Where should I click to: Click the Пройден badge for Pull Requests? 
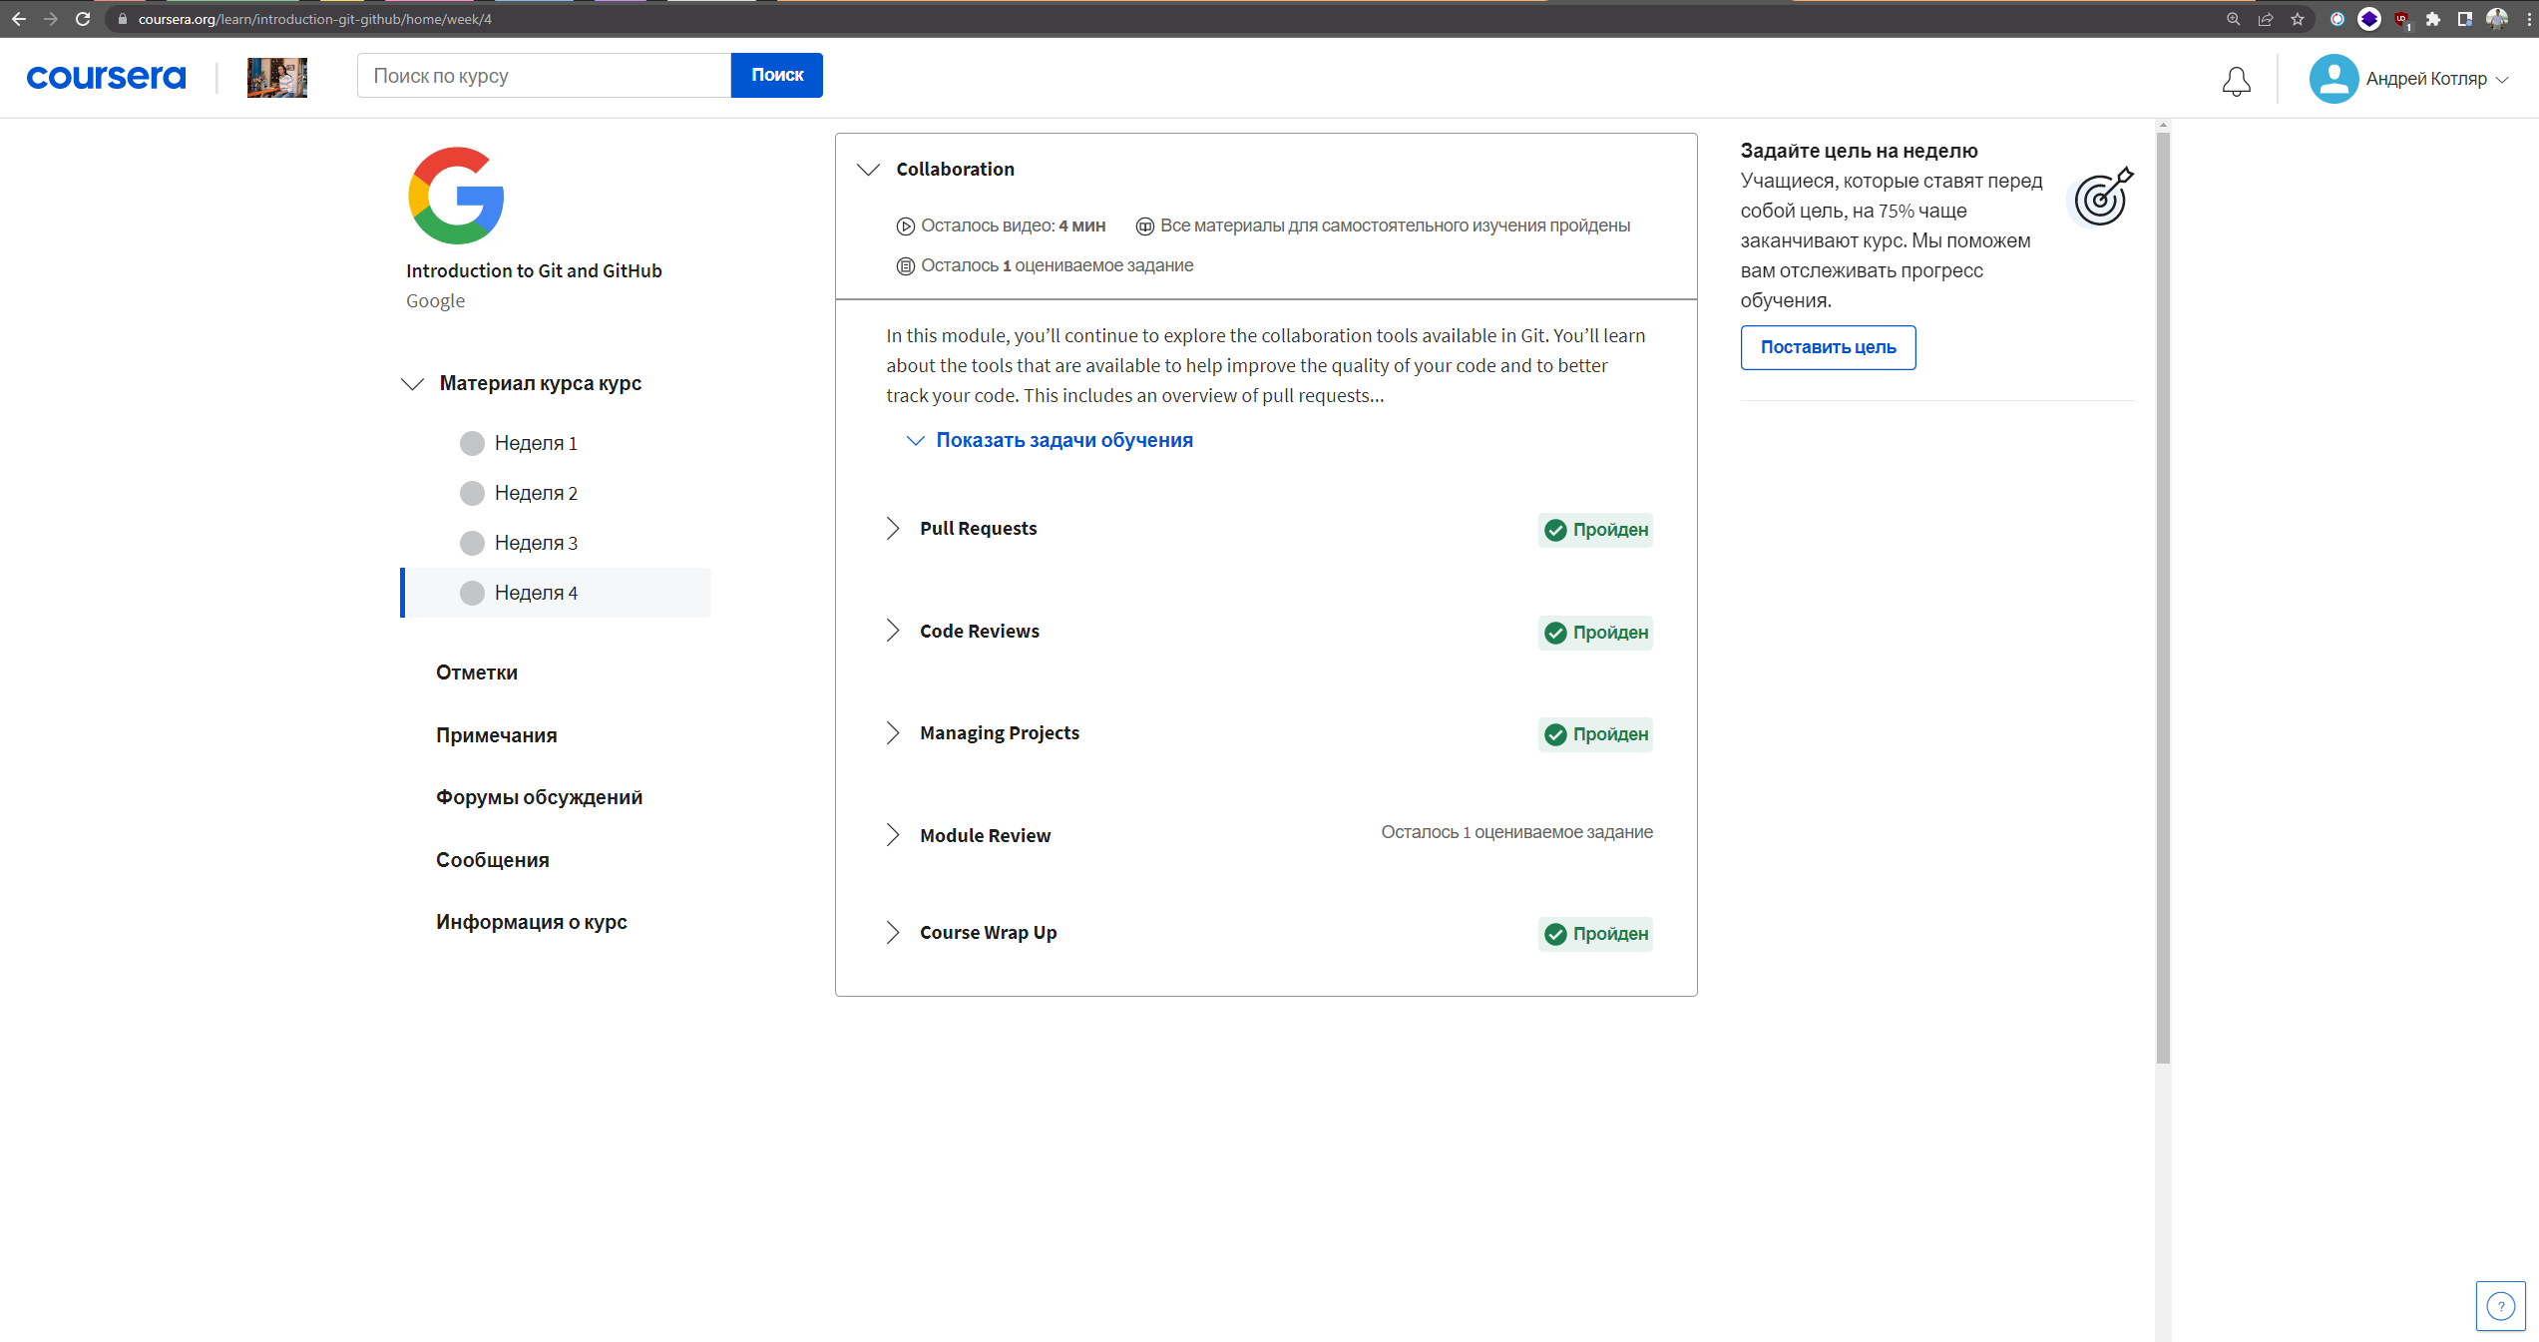[1595, 530]
